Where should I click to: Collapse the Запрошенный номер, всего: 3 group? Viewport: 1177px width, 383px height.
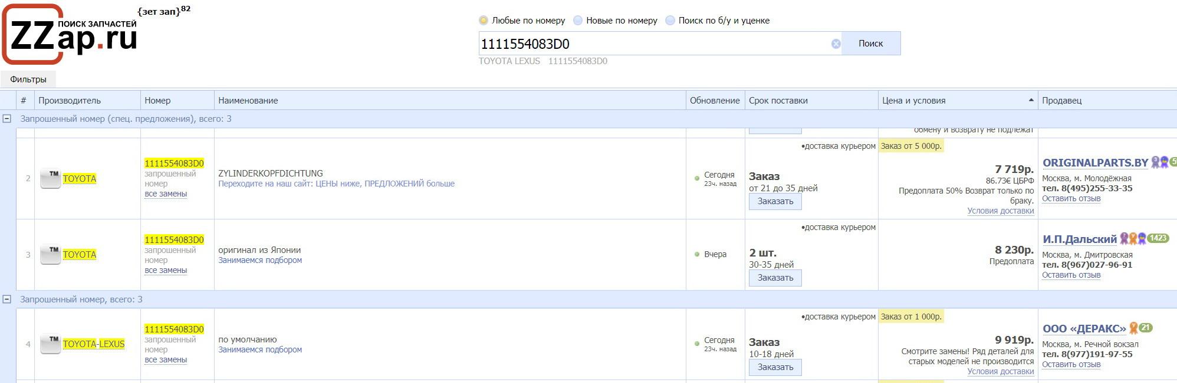coord(7,299)
